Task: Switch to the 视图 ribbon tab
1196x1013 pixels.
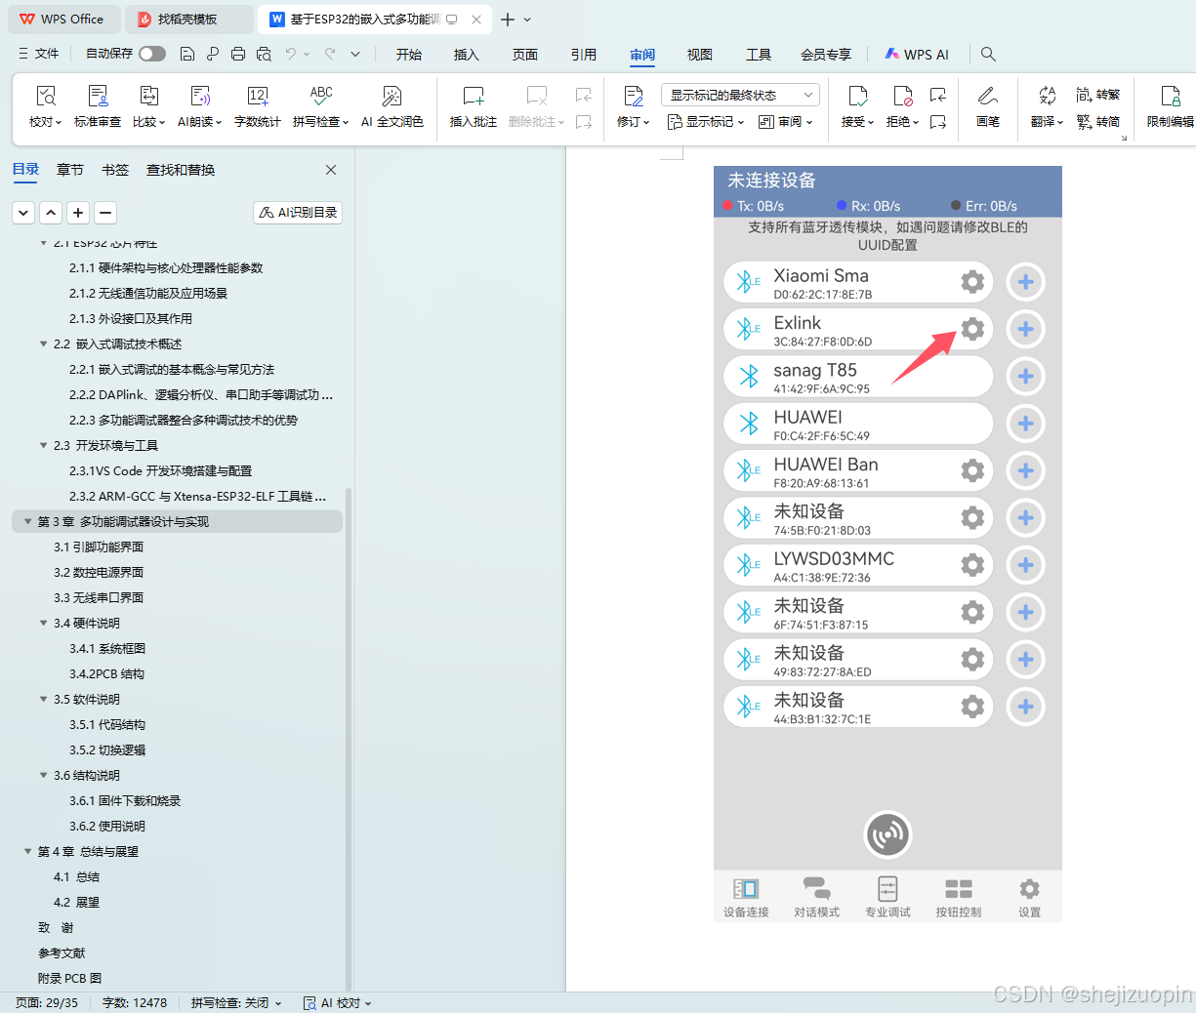Action: [699, 55]
